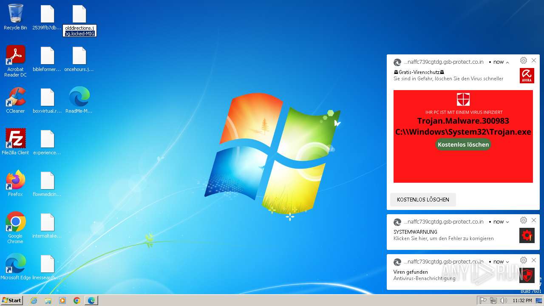
Task: Open settings gear on SYSTEMWARNUNG notification
Action: (524, 220)
